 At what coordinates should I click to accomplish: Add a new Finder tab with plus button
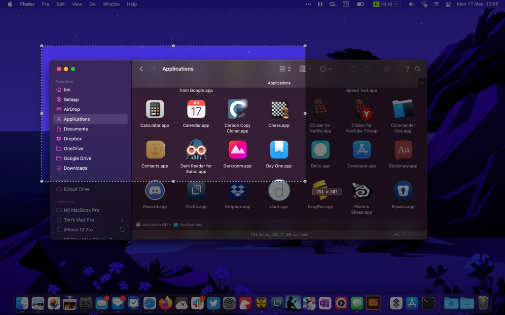tap(422, 83)
